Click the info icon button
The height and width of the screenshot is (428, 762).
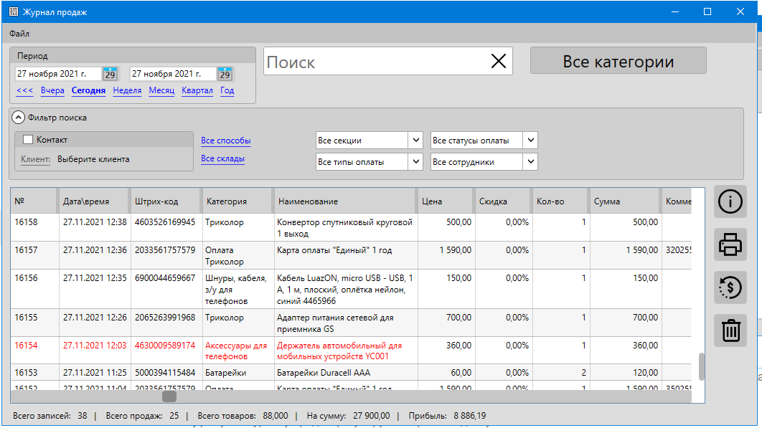[730, 201]
